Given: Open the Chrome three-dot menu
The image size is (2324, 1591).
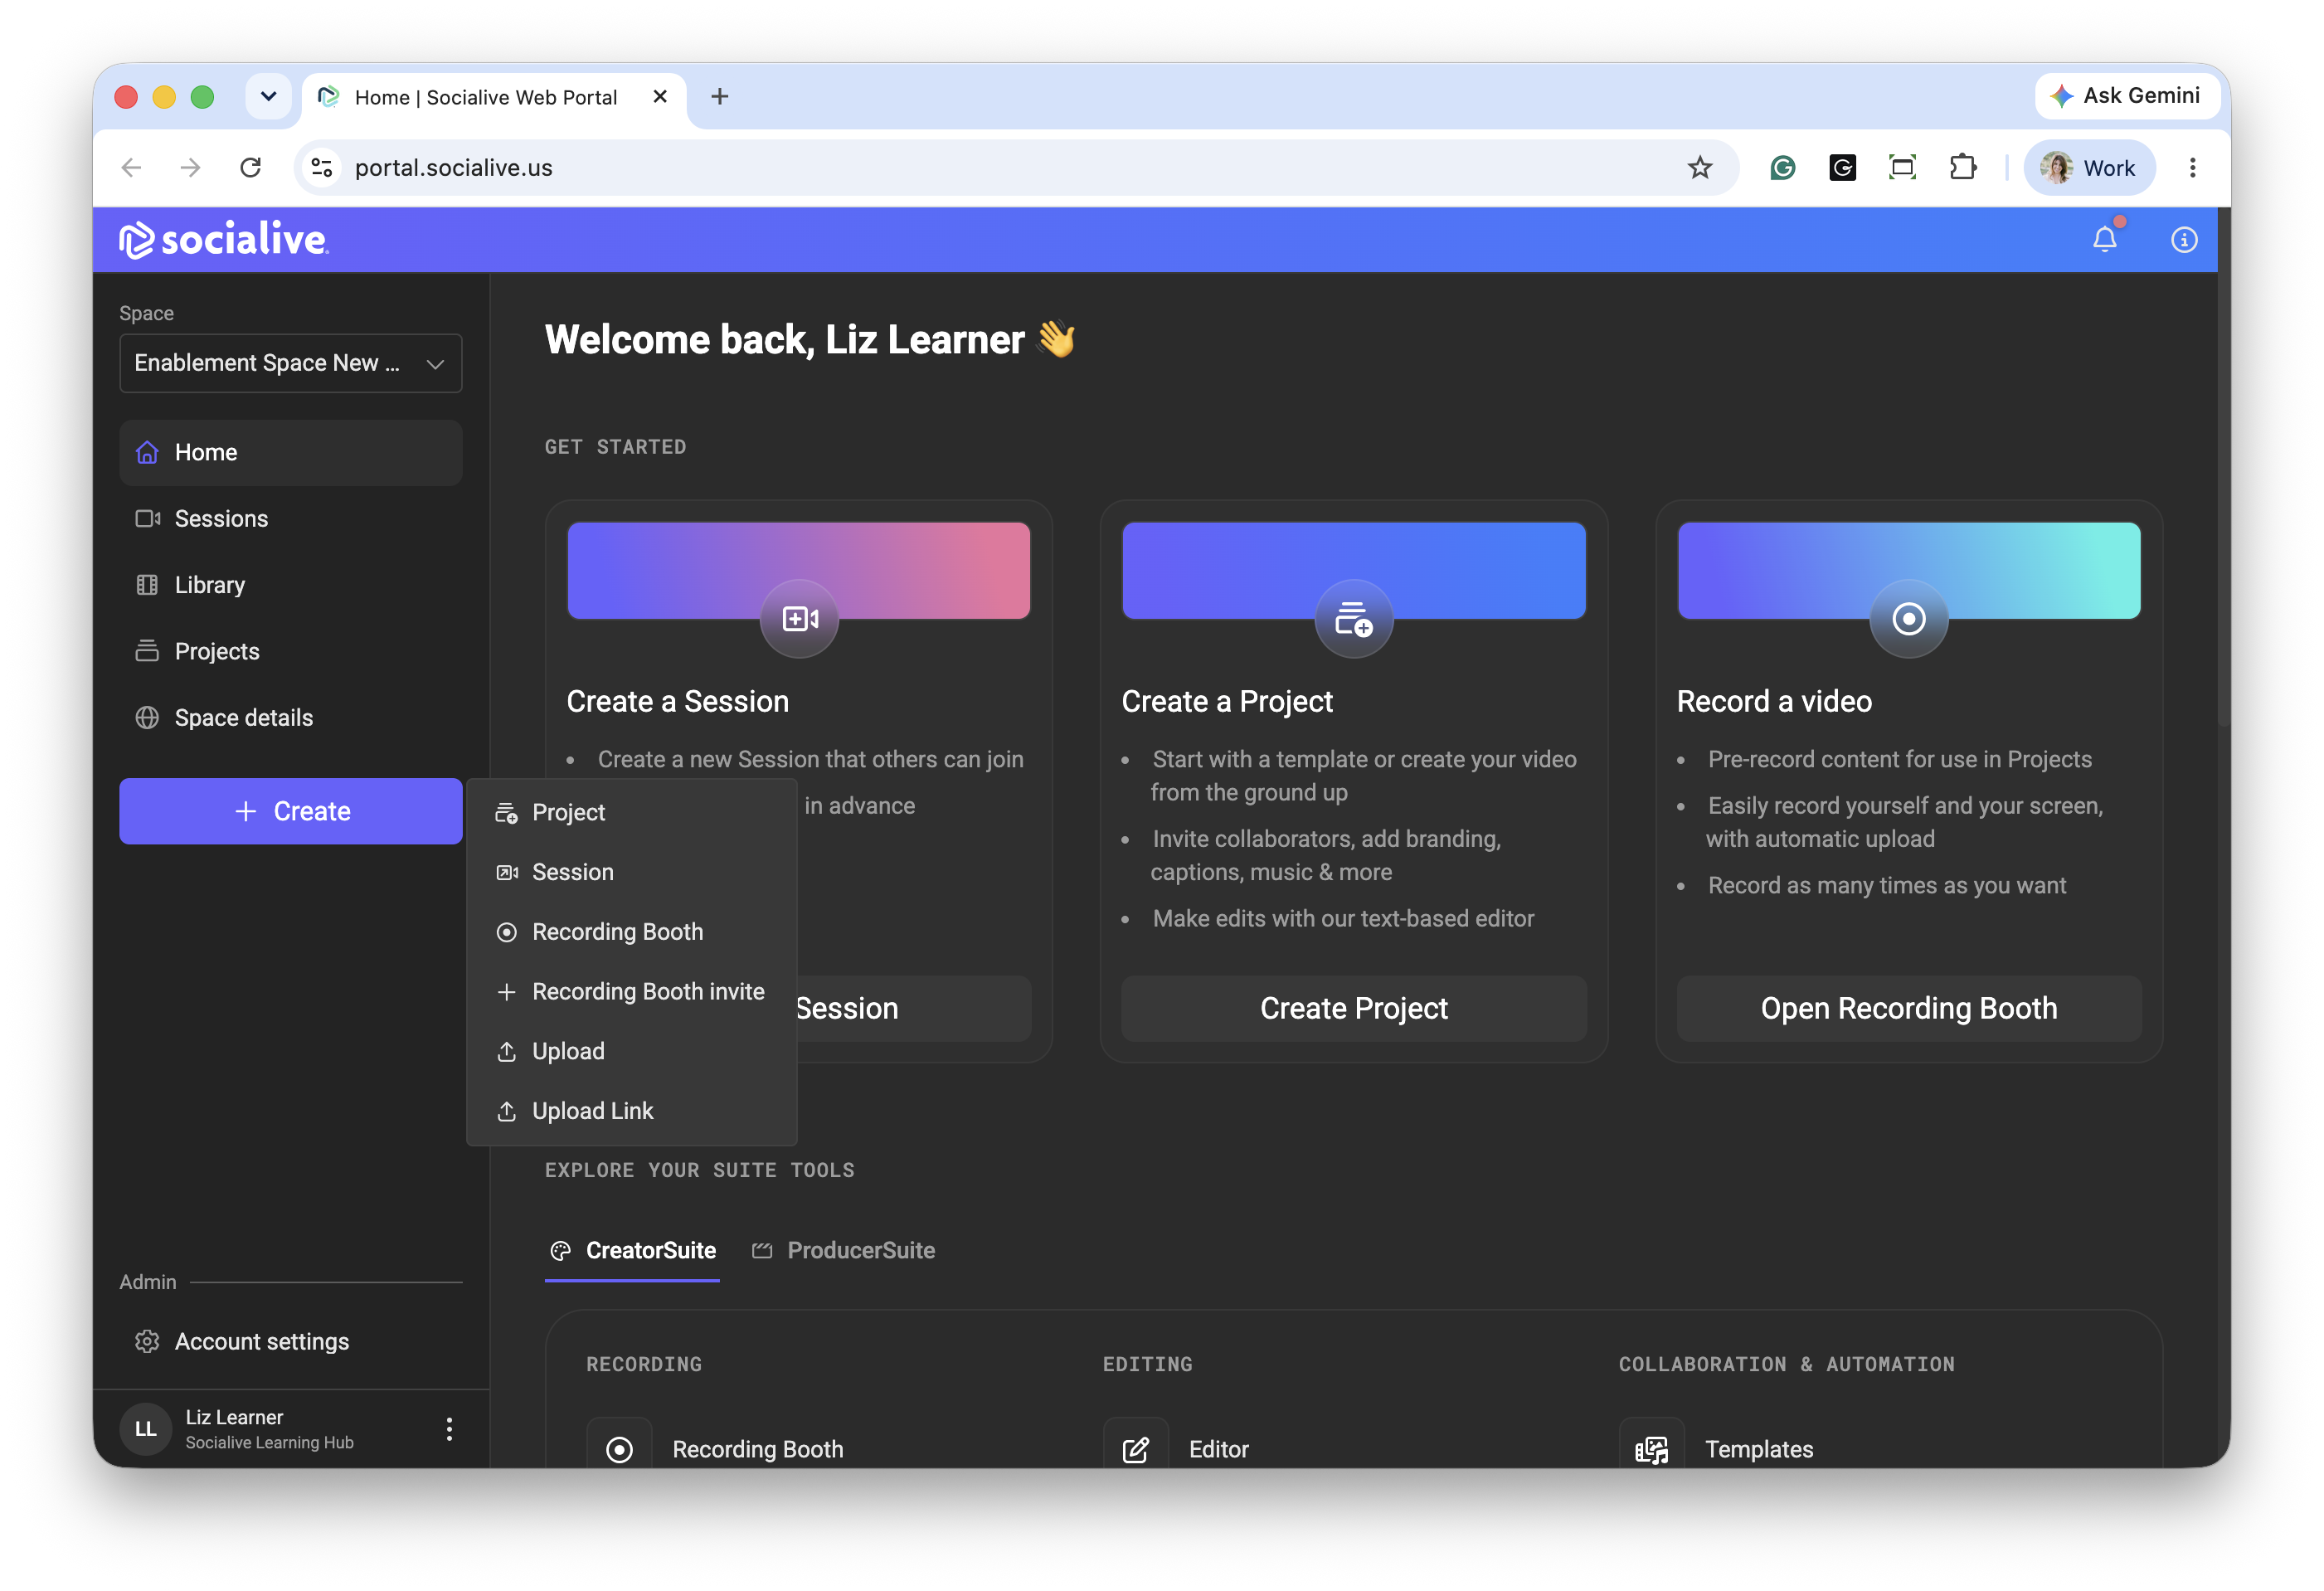Looking at the screenshot, I should (x=2193, y=168).
